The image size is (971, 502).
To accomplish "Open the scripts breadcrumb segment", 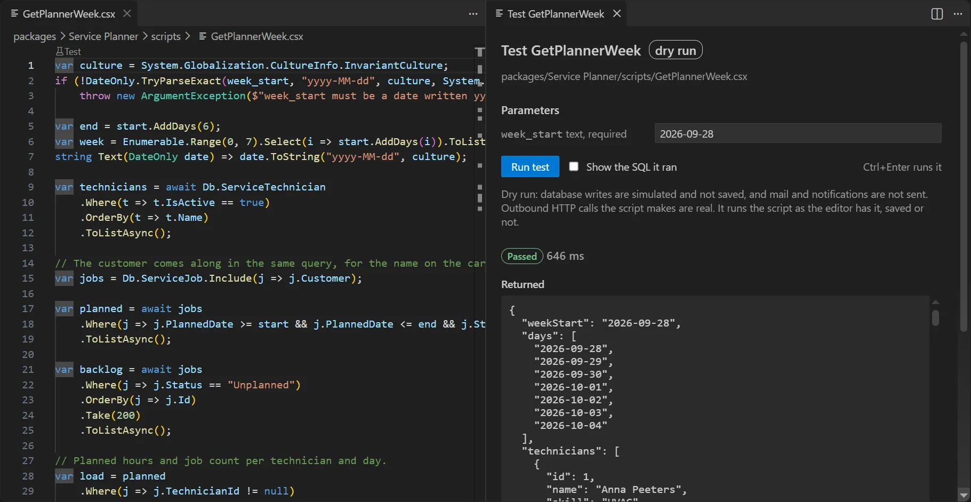I will tap(166, 36).
